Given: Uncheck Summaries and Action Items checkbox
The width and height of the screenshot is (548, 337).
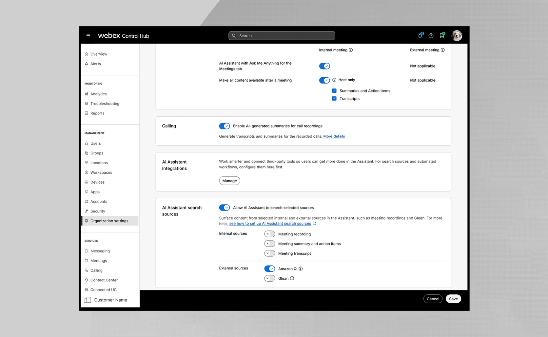Looking at the screenshot, I should pyautogui.click(x=334, y=91).
